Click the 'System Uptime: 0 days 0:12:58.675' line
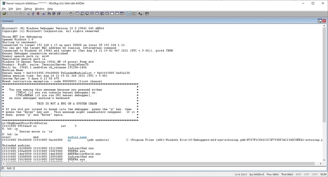The image size is (328, 177). (31, 78)
